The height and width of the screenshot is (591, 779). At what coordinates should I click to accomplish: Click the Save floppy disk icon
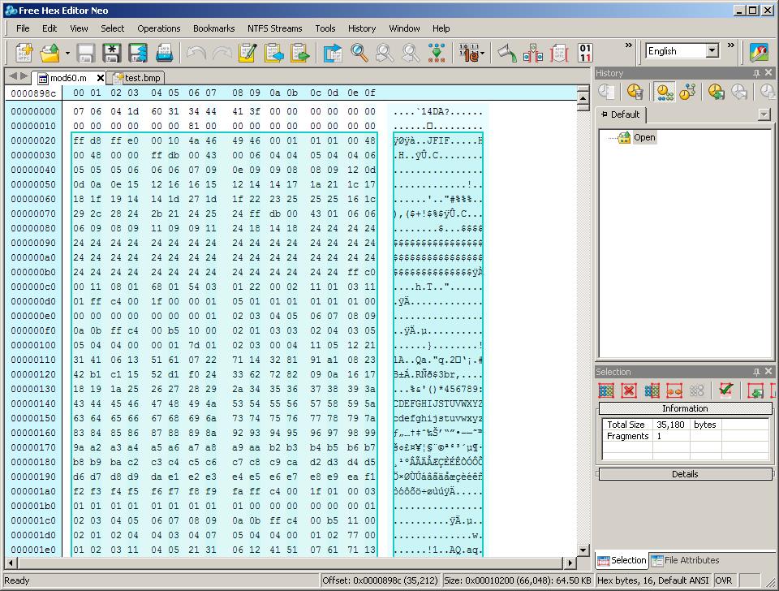[x=85, y=52]
